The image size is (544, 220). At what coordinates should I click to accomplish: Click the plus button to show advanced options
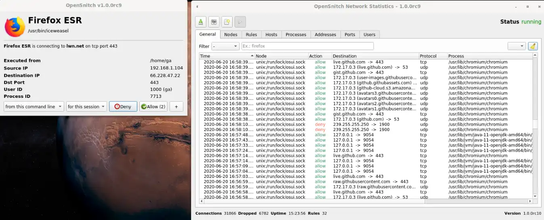click(176, 107)
